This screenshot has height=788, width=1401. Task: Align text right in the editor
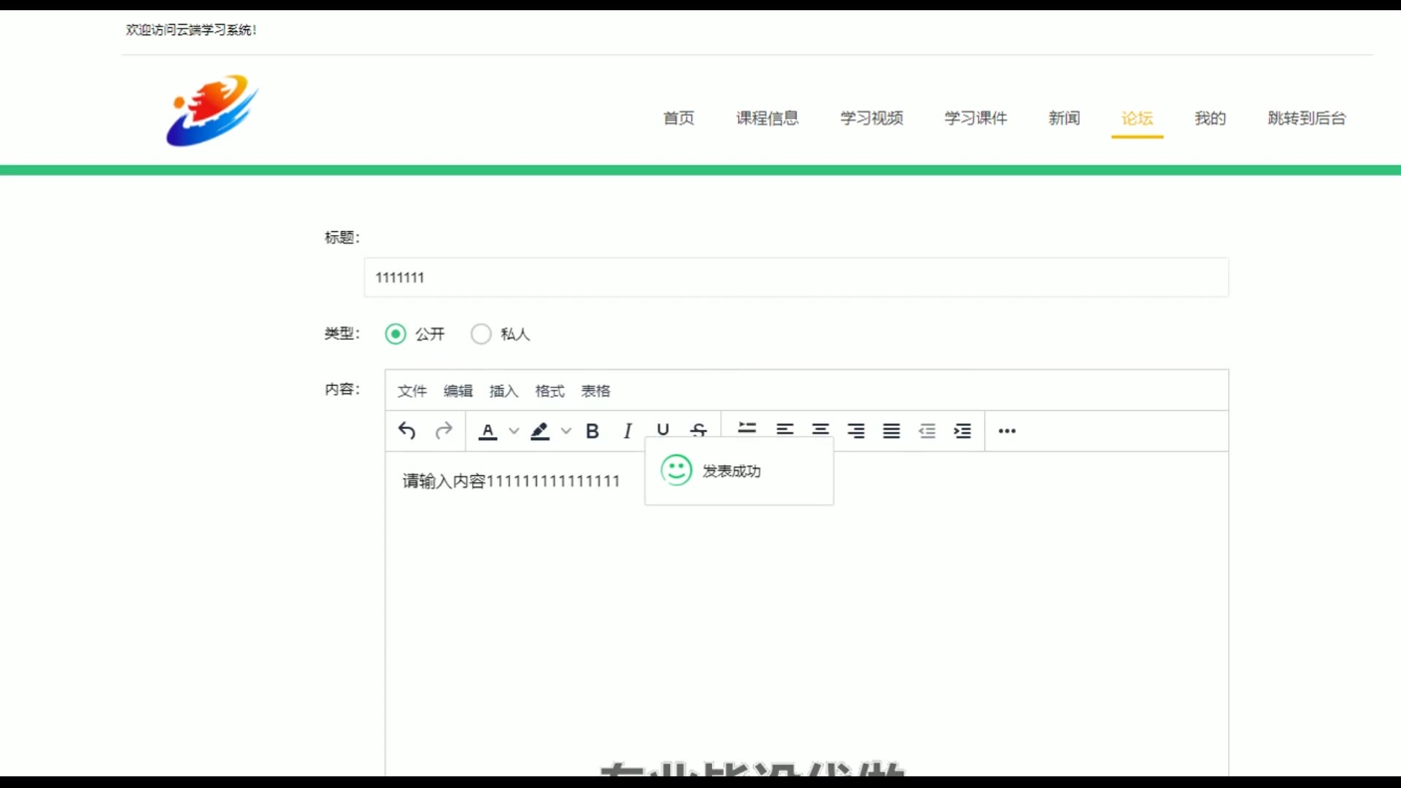856,430
